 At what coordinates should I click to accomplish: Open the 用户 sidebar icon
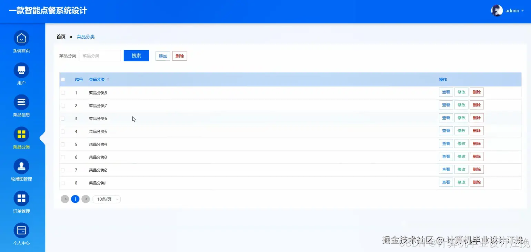click(21, 70)
